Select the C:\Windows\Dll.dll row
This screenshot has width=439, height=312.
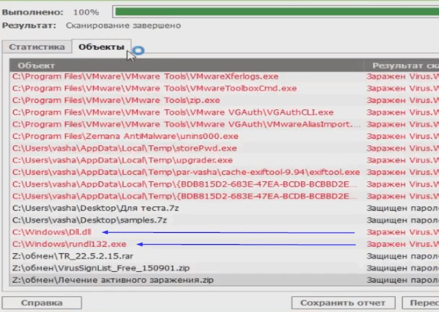tap(52, 232)
